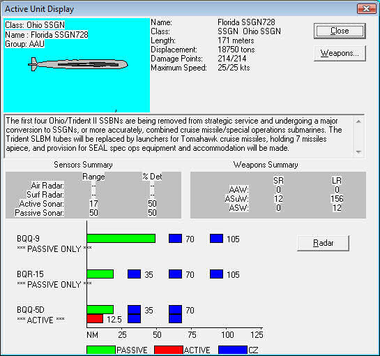Click the BQQ-5D green passive range bar
This screenshot has width=380, height=356.
click(100, 310)
